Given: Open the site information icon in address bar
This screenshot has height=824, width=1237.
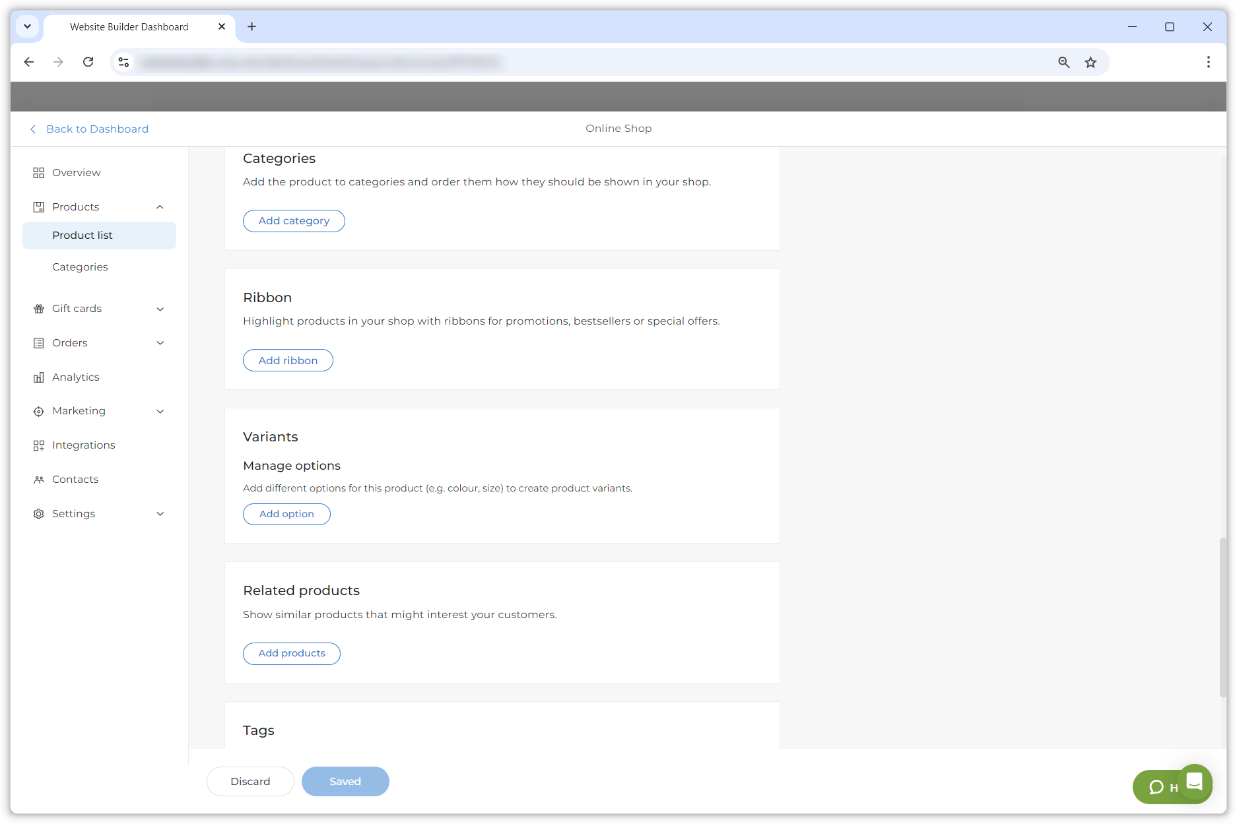Looking at the screenshot, I should pos(123,62).
